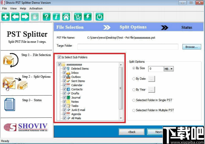205x144 pixels.
Task: Uncheck the aaaaaaaaaa root folder checkbox
Action: pyautogui.click(x=59, y=64)
